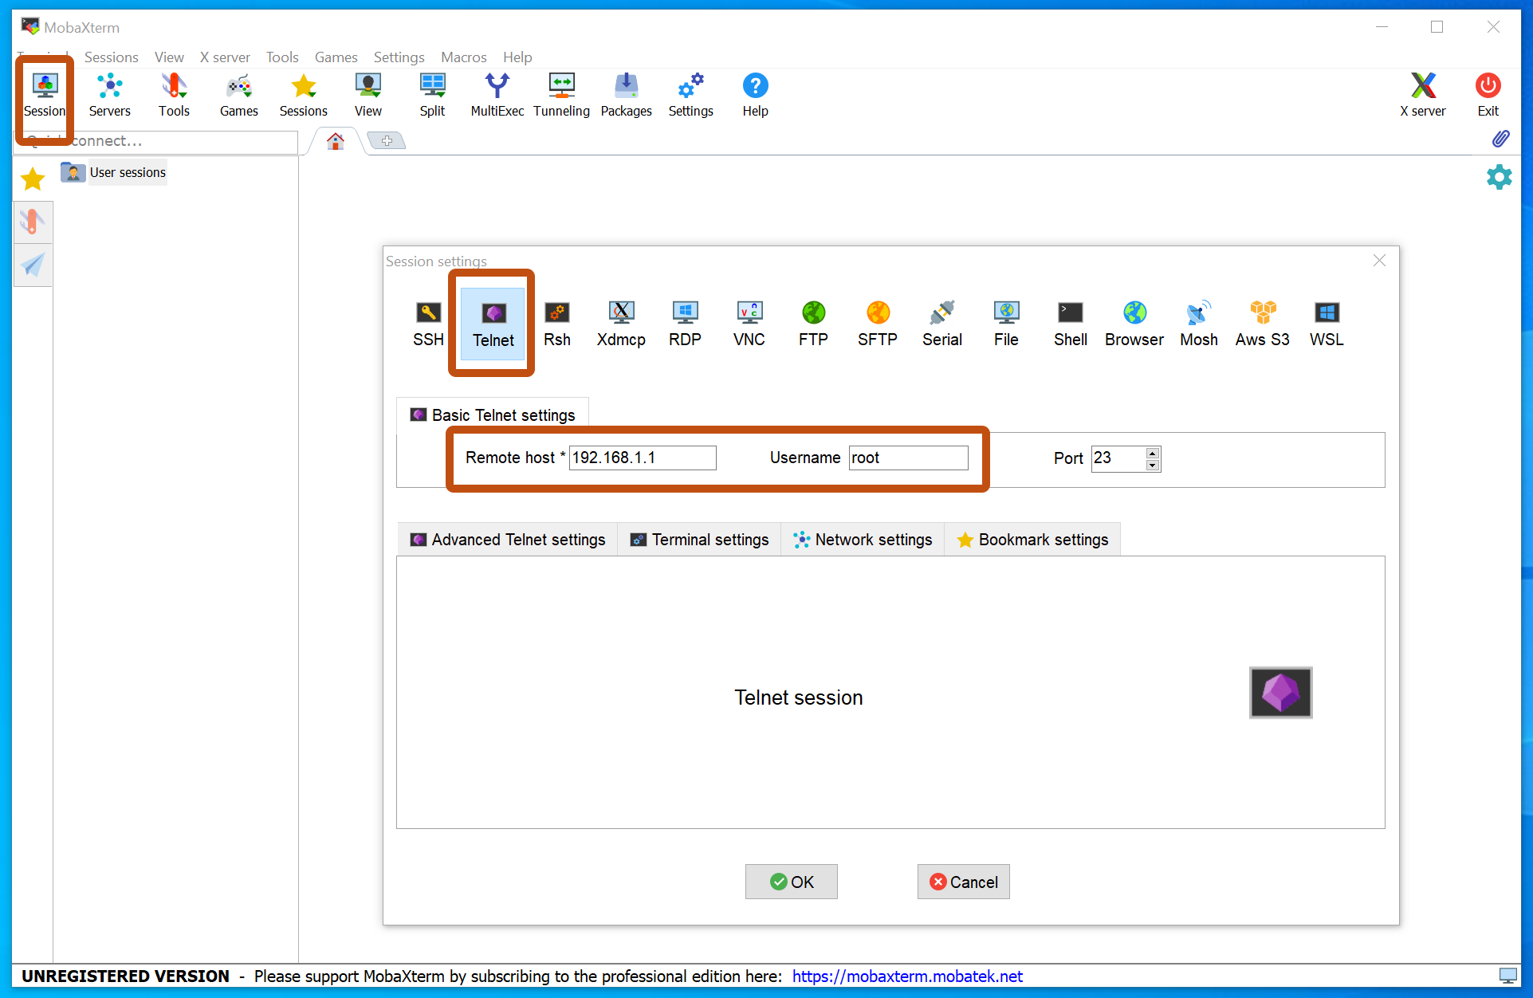Open the Packages toolbar button
The height and width of the screenshot is (998, 1533).
tap(627, 95)
